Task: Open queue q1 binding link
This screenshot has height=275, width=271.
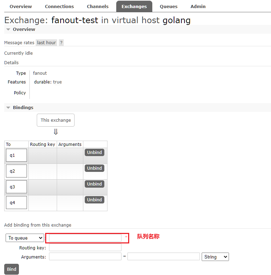Action: [13, 155]
